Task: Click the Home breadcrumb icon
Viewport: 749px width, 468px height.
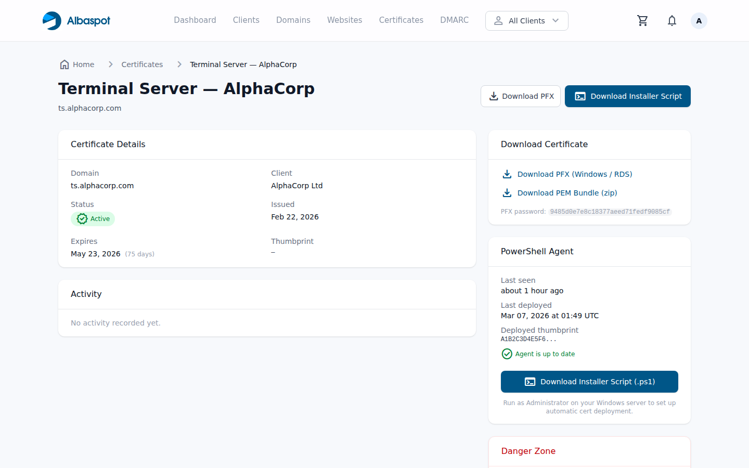Action: tap(64, 64)
